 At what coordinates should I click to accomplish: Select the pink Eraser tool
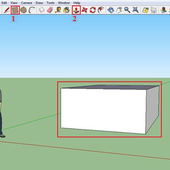50,10
